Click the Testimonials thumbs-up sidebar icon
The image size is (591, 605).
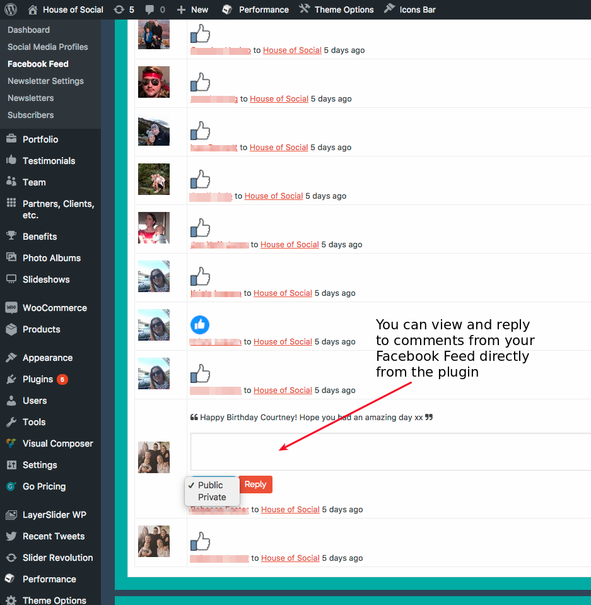pyautogui.click(x=11, y=160)
